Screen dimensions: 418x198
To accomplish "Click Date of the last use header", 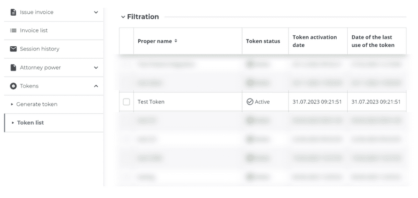I will coord(373,41).
